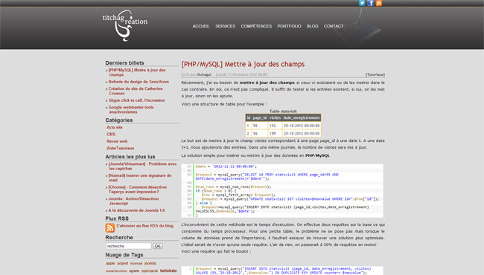Open 'A la découverte de Joomla 1.6'
The height and width of the screenshot is (275, 484).
click(x=136, y=210)
